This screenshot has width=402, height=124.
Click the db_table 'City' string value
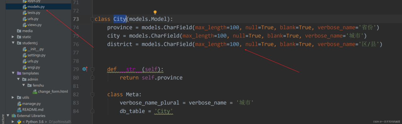(x=164, y=111)
